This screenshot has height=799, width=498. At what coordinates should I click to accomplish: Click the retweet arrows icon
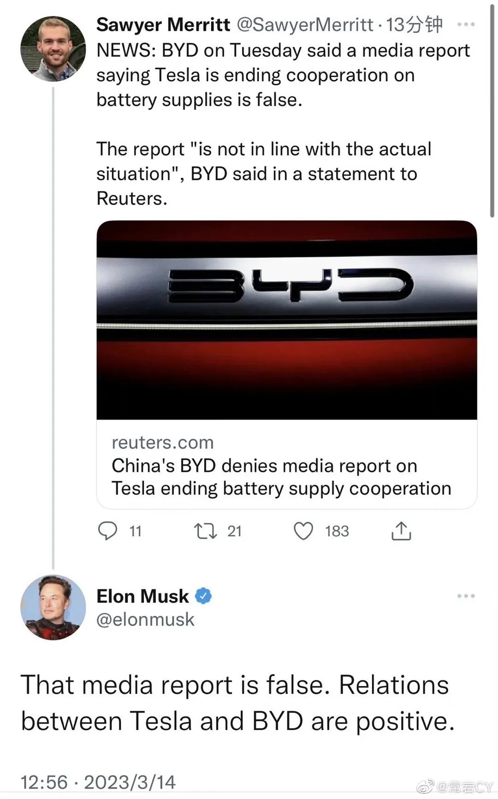(205, 531)
